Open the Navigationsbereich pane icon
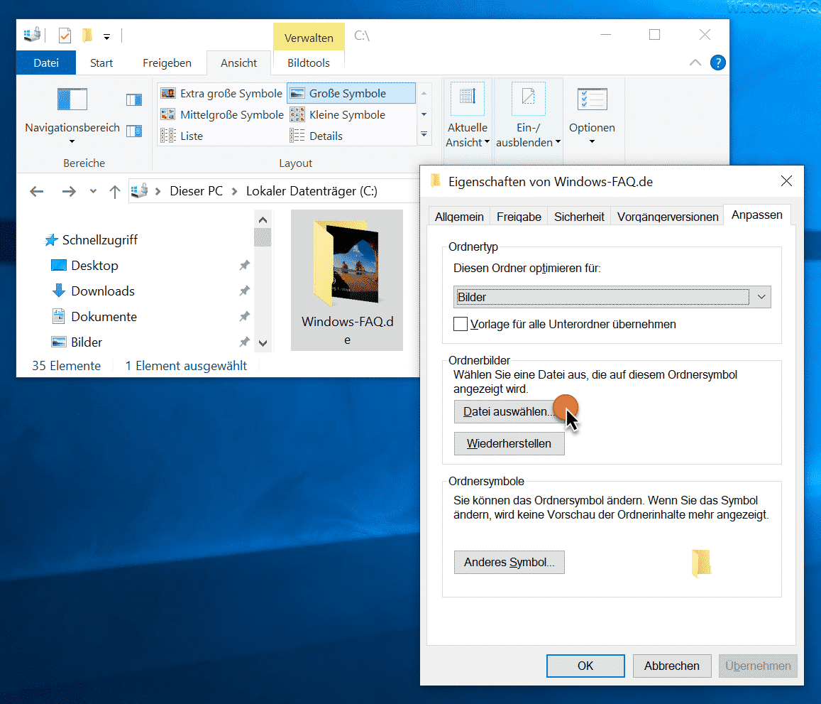 72,99
